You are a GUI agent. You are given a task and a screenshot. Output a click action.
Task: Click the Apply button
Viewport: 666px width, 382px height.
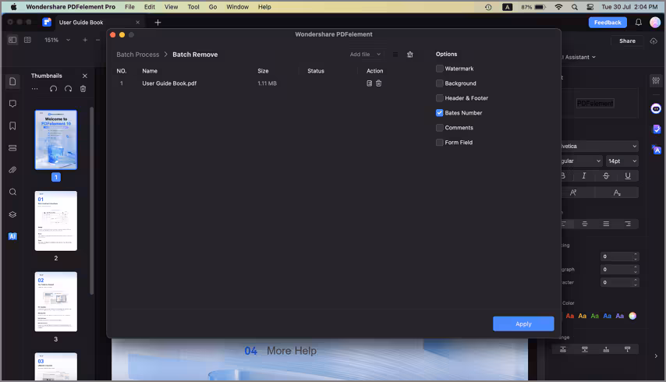coord(523,324)
